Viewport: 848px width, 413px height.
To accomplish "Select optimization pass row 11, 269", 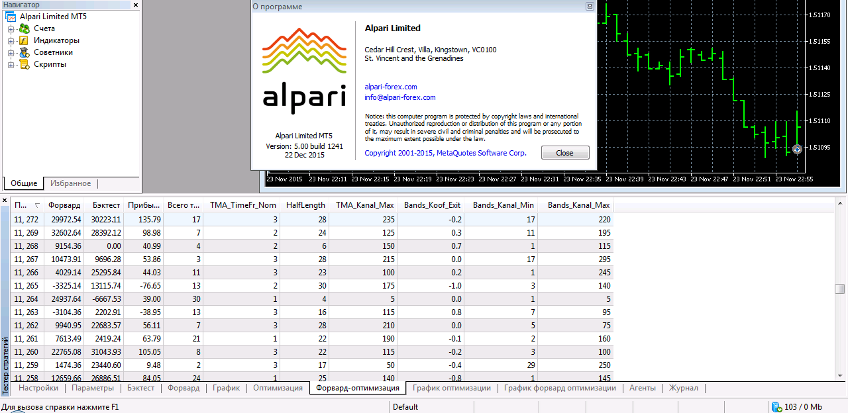I will (x=313, y=232).
